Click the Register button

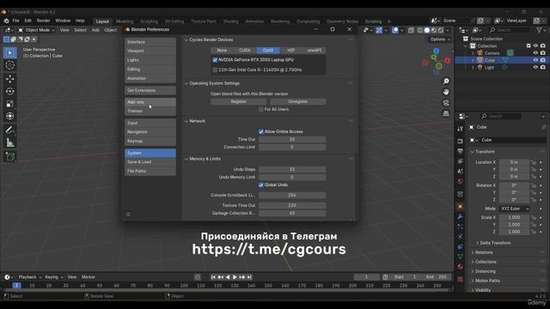239,101
